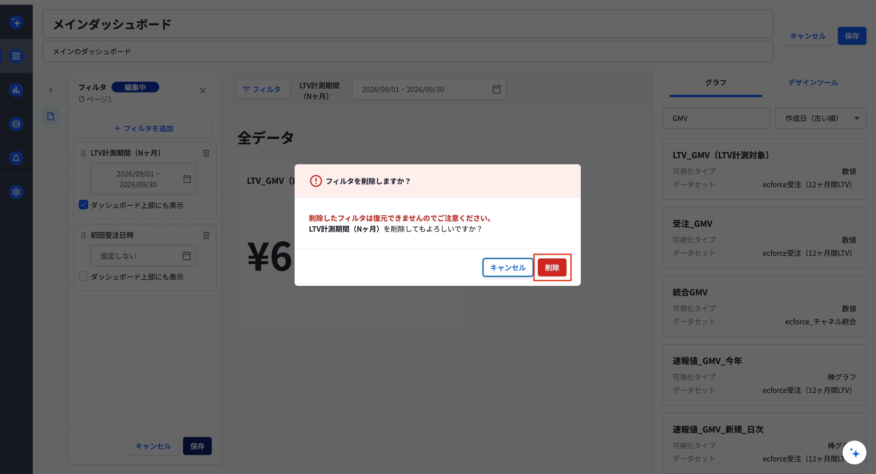Confirm deletion with the red 削除 button
The width and height of the screenshot is (876, 474).
[x=552, y=268]
